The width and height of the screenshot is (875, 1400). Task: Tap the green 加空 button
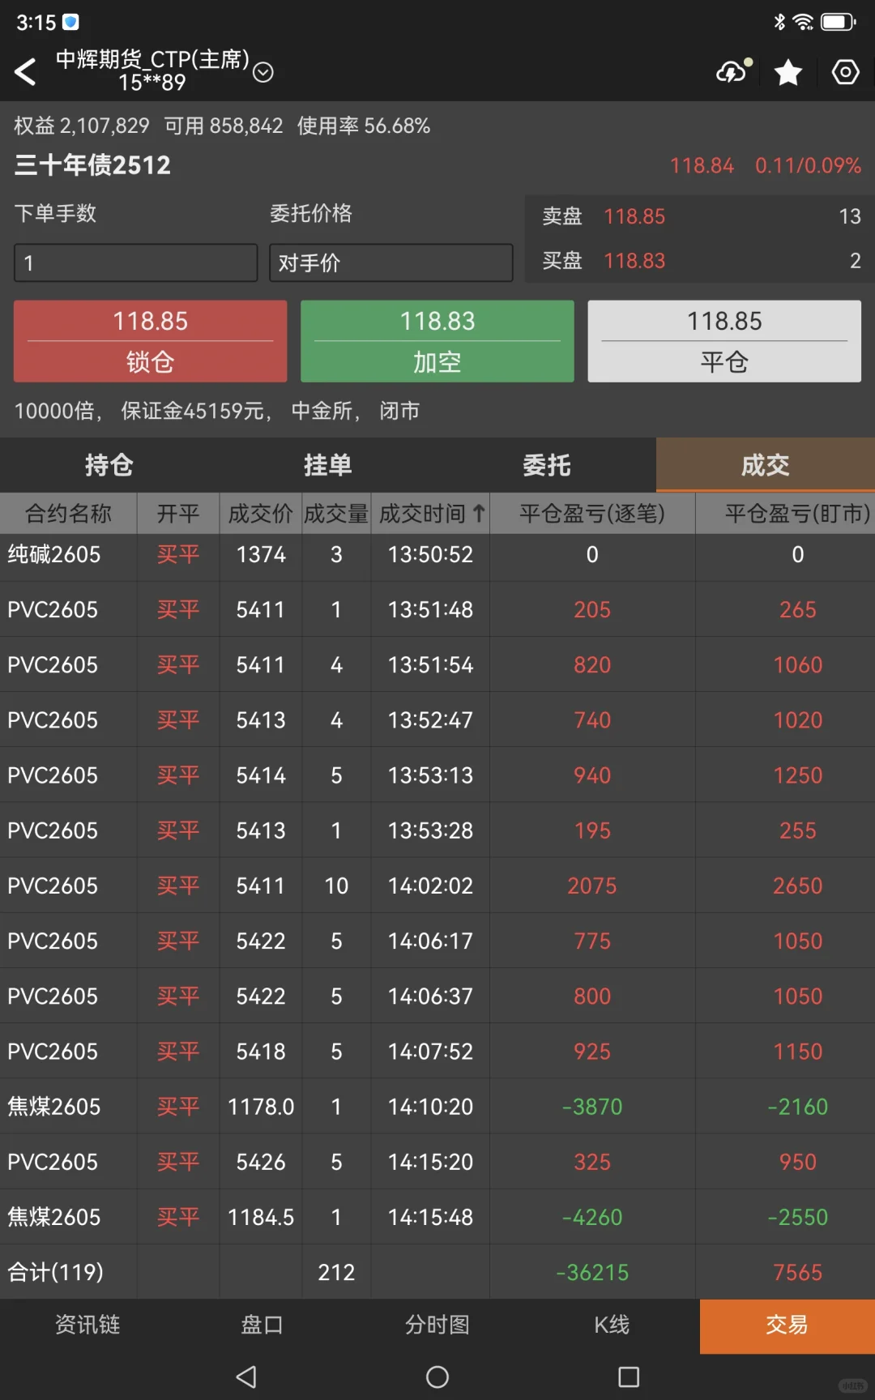click(x=437, y=341)
